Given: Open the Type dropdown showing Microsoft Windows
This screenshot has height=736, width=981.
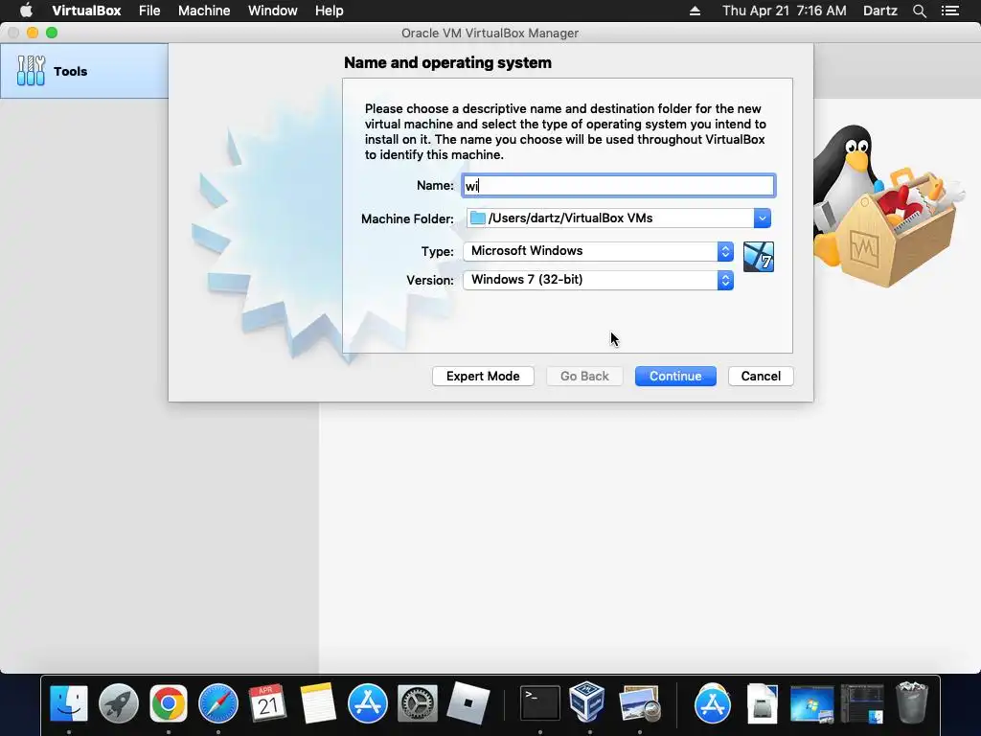Looking at the screenshot, I should pyautogui.click(x=598, y=251).
